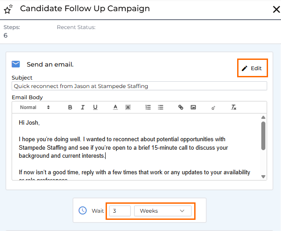The image size is (281, 231).
Task: Click the star icon beside campaign title
Action: pos(8,9)
